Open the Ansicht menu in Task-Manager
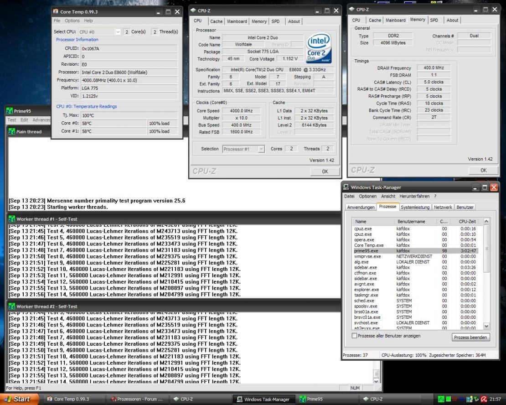 tap(388, 196)
